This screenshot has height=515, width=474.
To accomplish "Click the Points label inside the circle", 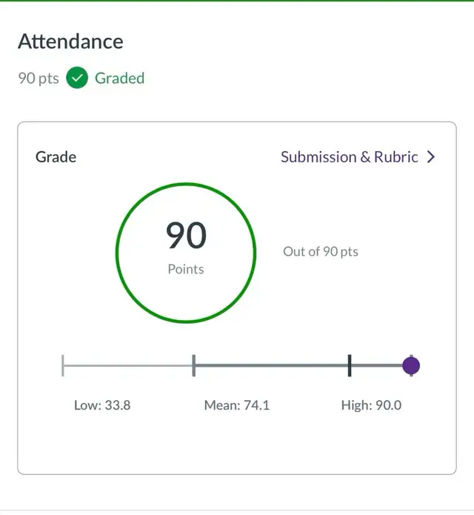I will click(x=186, y=269).
